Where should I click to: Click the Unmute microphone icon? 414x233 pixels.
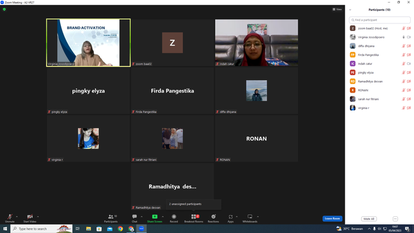(10, 217)
